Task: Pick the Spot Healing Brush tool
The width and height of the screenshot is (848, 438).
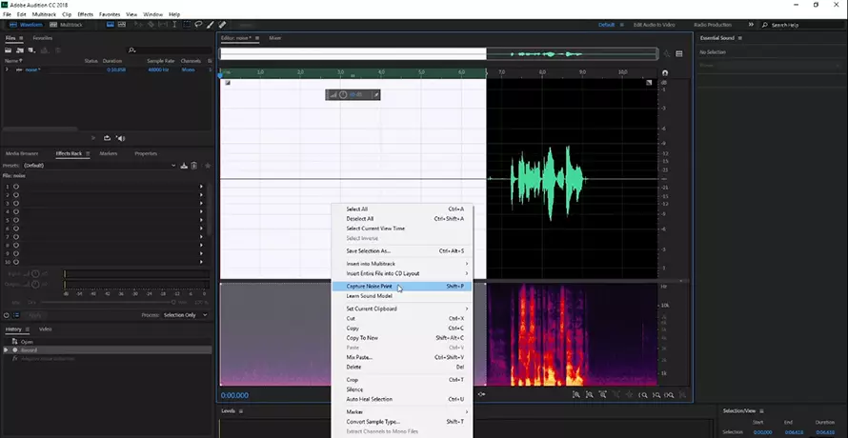Action: tap(222, 25)
